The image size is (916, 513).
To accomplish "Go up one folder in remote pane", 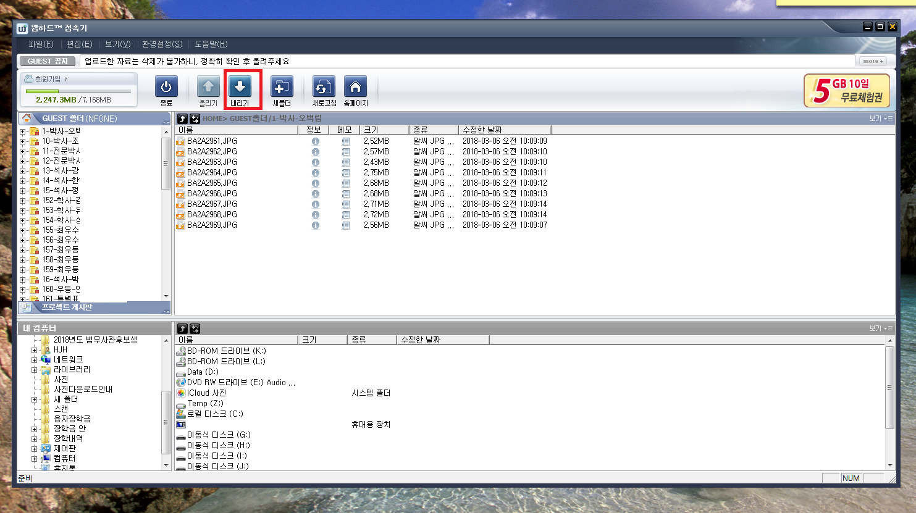I will coord(182,119).
